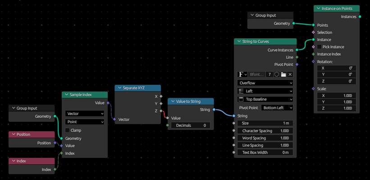Click Scale X field
Image resolution: width=370 pixels, height=180 pixels.
pyautogui.click(x=337, y=96)
